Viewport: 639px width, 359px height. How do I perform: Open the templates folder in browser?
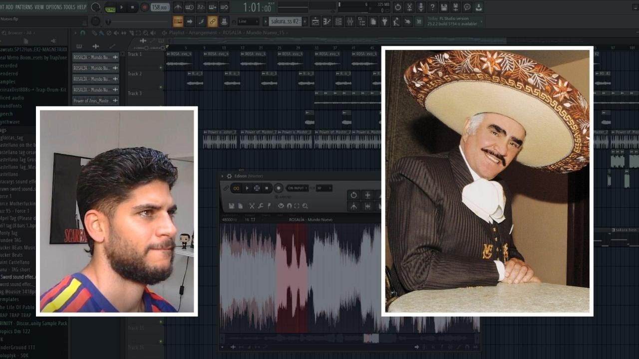click(9, 299)
